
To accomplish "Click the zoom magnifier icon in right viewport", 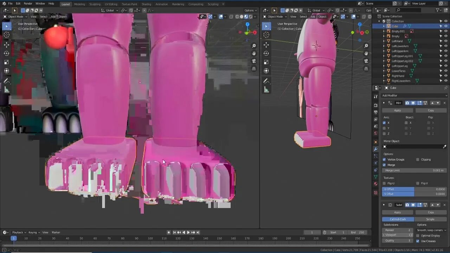I will (x=366, y=46).
